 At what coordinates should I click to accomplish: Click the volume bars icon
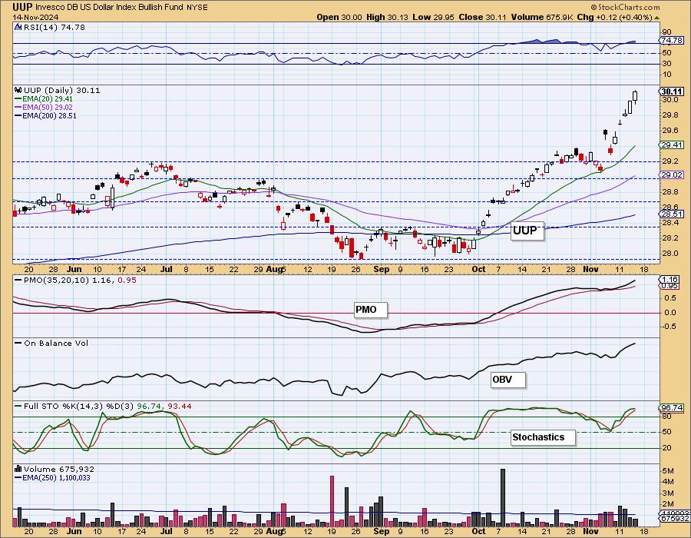[18, 469]
